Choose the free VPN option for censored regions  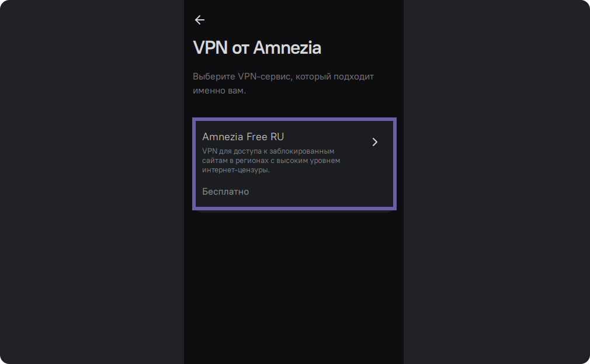[294, 164]
